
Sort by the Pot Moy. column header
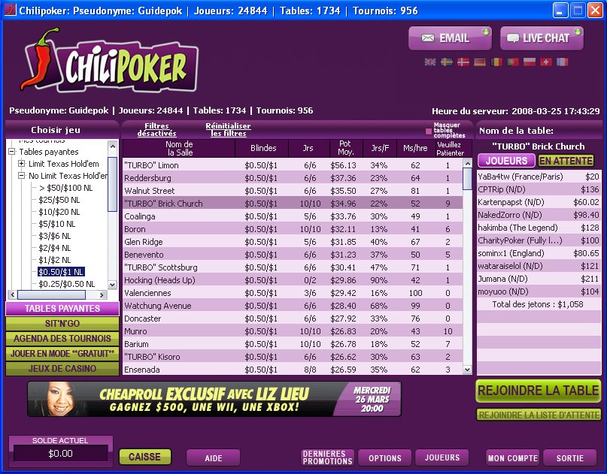tap(346, 148)
